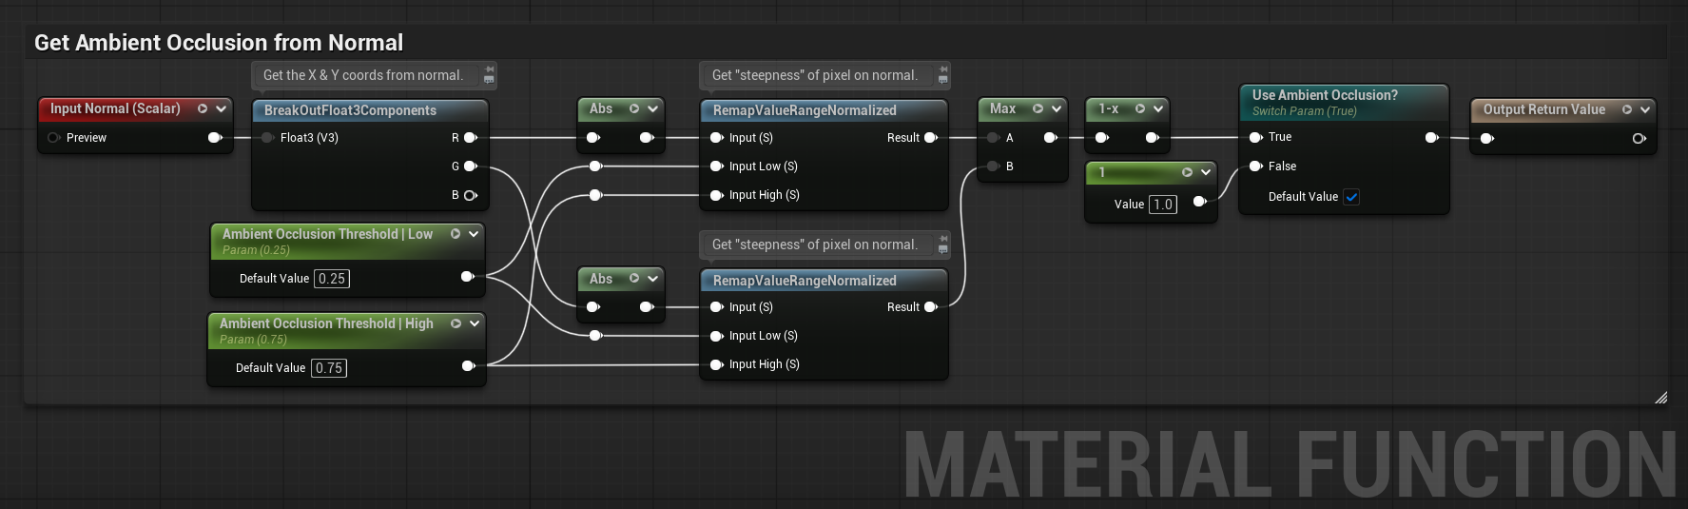Select the Get Ambient Occlusion from Normal comment title

click(219, 43)
